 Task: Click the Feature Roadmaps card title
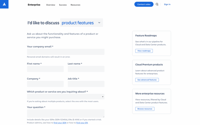pyautogui.click(x=146, y=35)
